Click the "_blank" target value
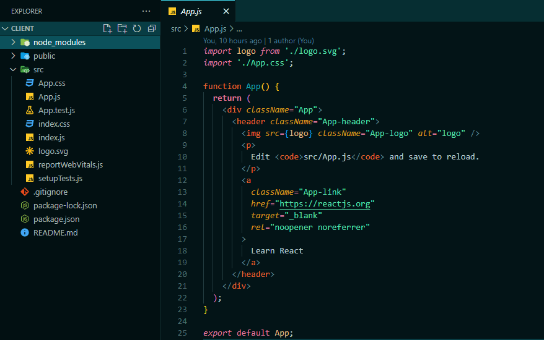Viewport: 544px width, 340px height. click(303, 215)
